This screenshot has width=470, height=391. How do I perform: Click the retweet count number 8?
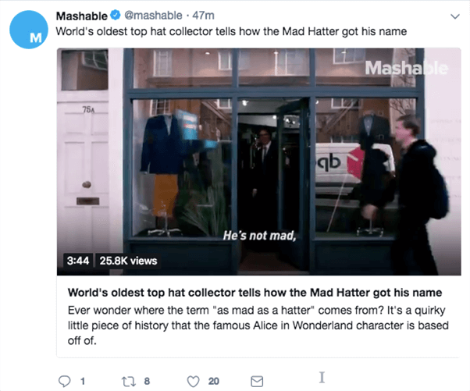pyautogui.click(x=147, y=381)
